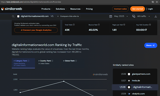Select the Global Rank tab

pyautogui.click(x=70, y=61)
